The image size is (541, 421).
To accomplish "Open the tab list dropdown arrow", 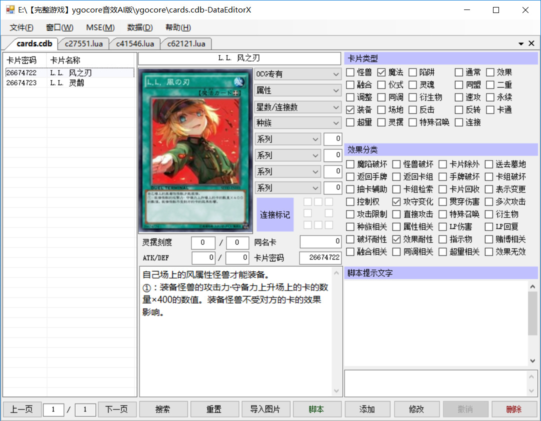I will pos(521,44).
